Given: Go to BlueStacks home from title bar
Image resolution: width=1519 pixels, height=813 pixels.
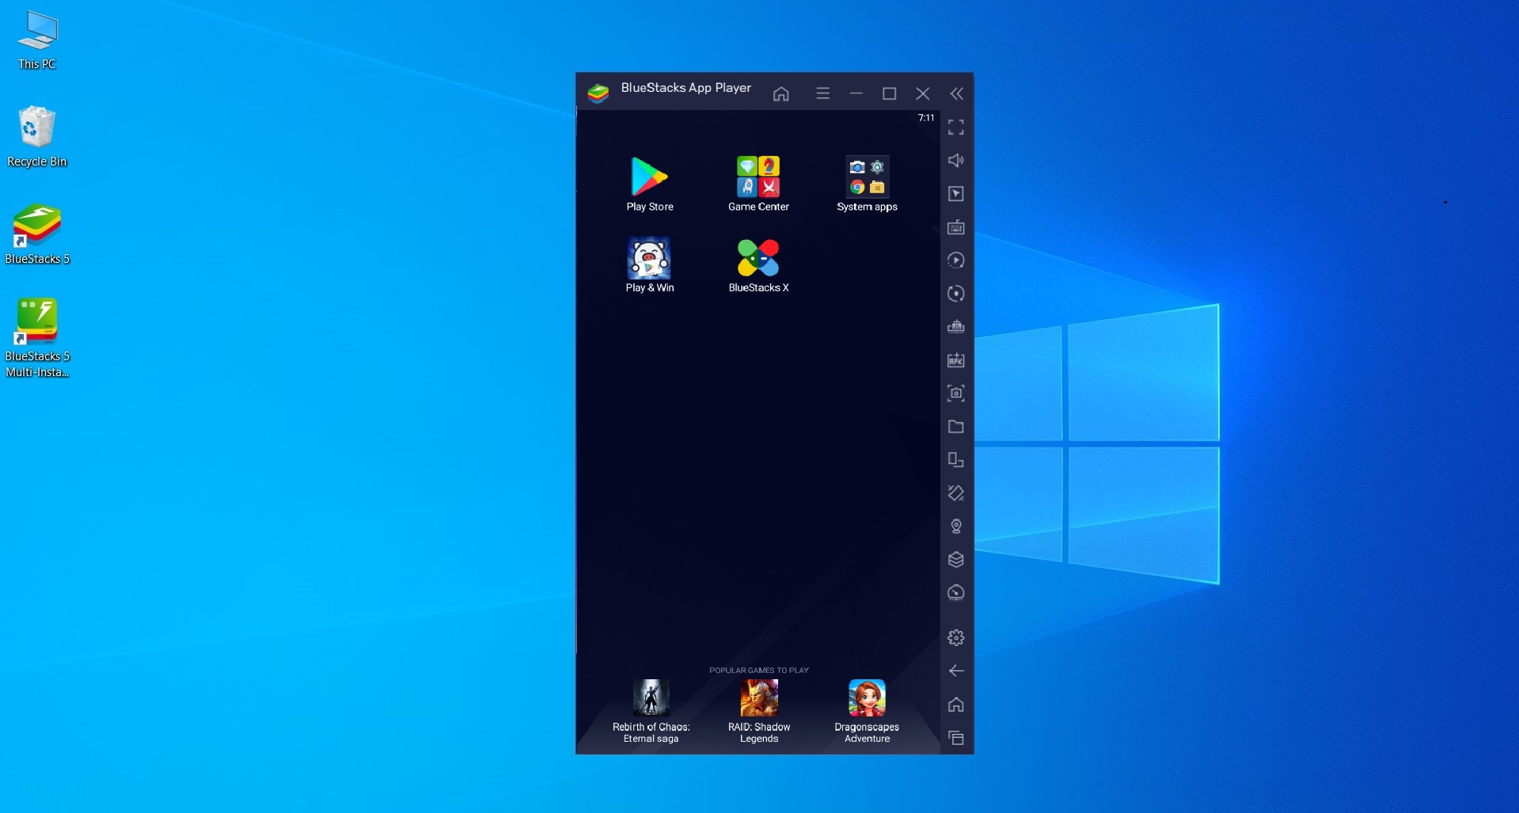Looking at the screenshot, I should [x=780, y=93].
